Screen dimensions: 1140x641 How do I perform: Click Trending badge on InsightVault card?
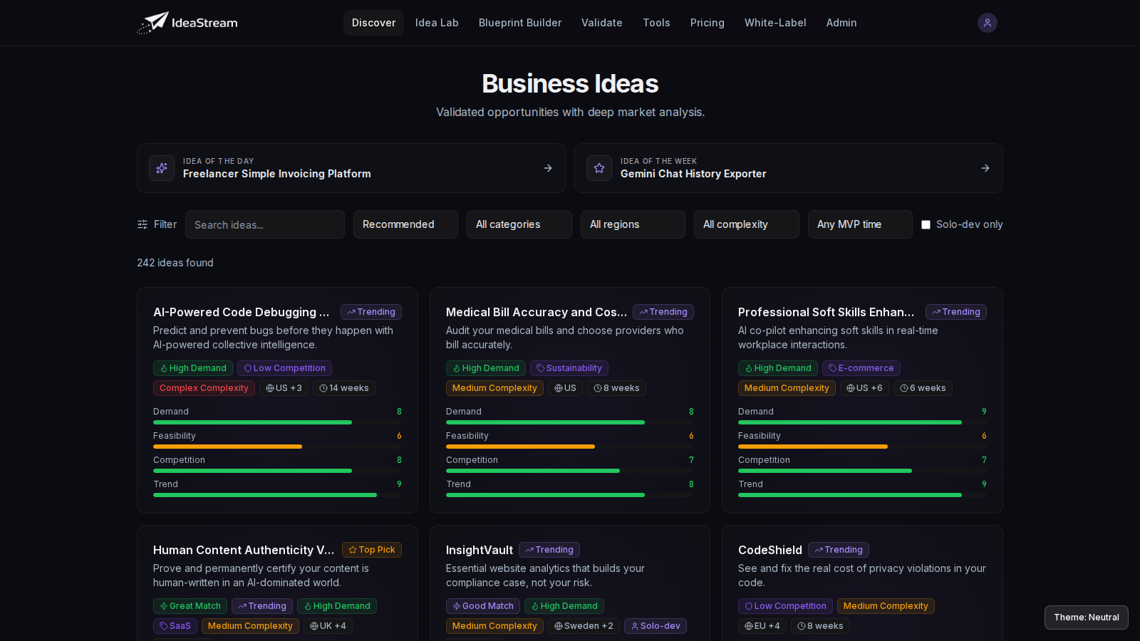point(549,550)
